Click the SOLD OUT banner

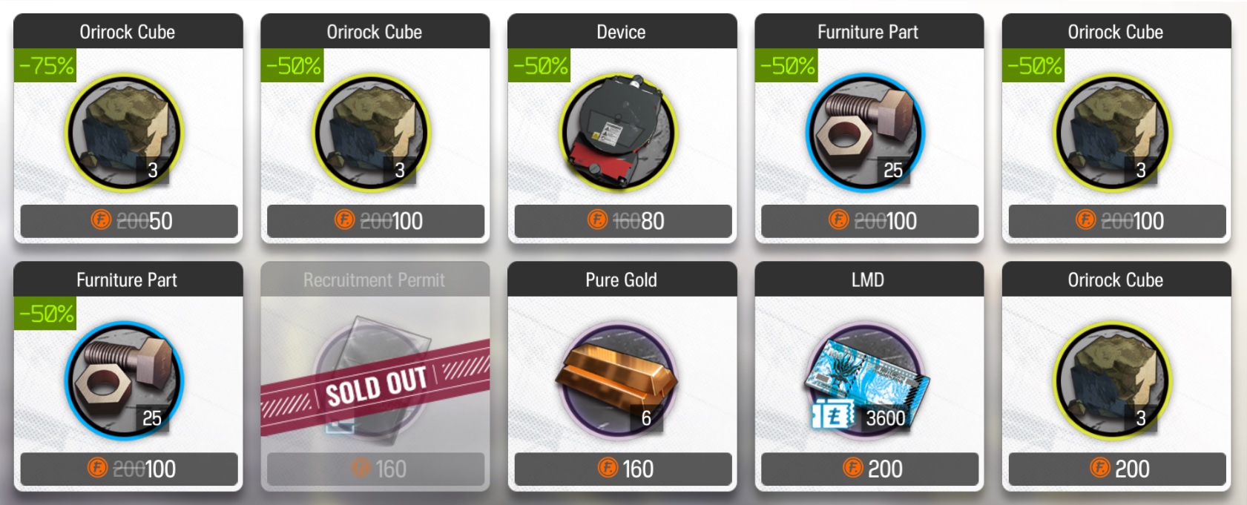[375, 387]
